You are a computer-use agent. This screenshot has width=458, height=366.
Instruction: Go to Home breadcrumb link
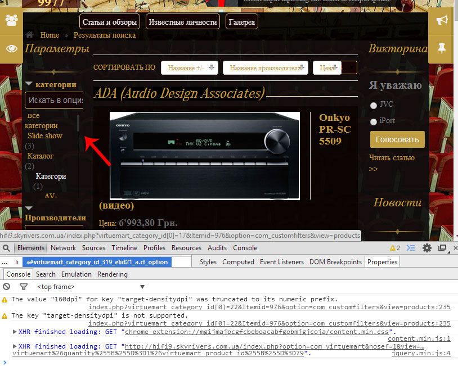point(50,35)
